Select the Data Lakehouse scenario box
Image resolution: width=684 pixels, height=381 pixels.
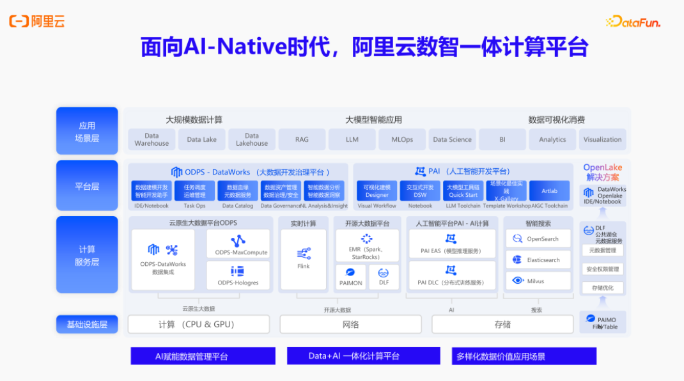coord(252,139)
